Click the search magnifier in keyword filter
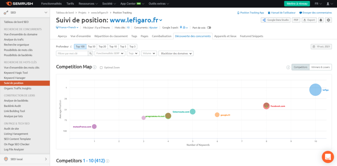337x166 pixels. pos(91,53)
